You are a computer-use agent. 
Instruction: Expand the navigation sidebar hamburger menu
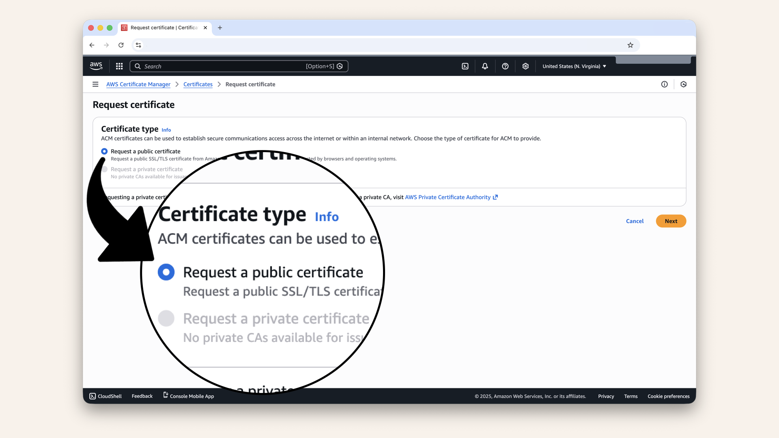(95, 84)
